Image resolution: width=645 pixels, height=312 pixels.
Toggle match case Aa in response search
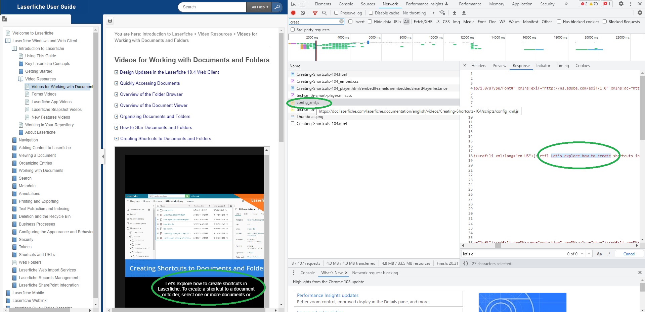[x=599, y=254]
